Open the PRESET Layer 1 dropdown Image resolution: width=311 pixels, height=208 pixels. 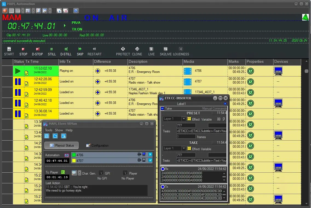point(184,119)
